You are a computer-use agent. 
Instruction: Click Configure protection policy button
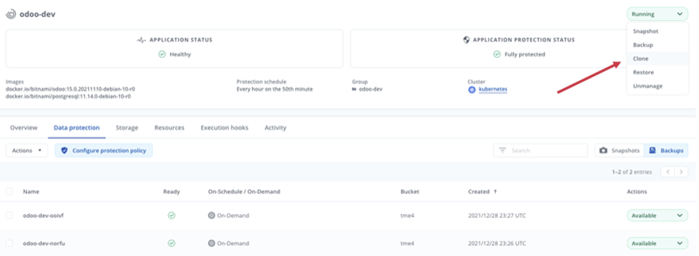(104, 151)
